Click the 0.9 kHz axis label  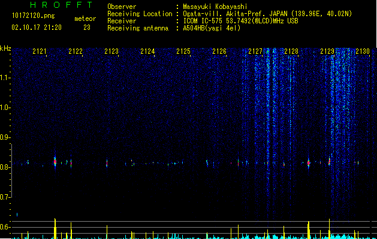pos(5,137)
